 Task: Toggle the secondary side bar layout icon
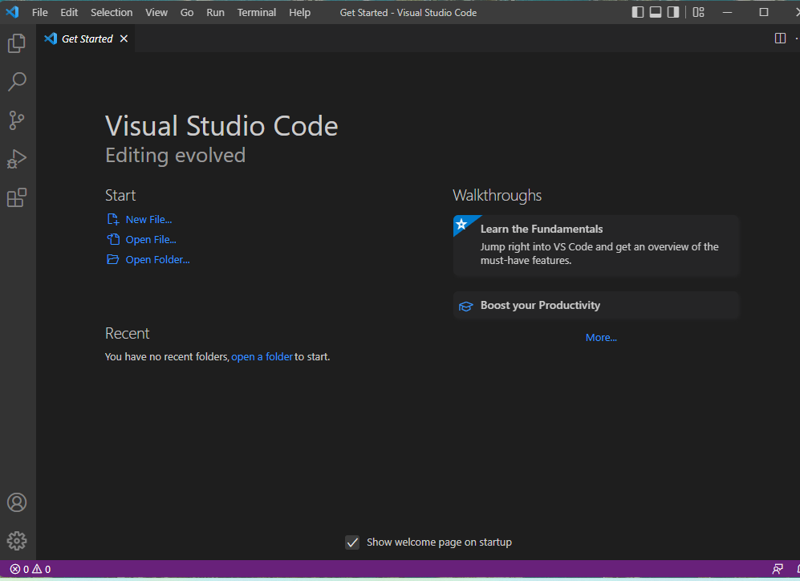(x=673, y=12)
